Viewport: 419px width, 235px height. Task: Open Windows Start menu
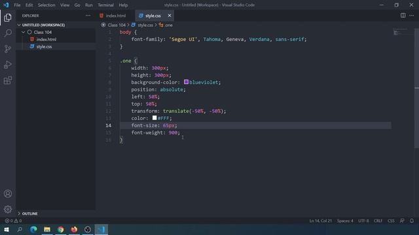(x=7, y=229)
